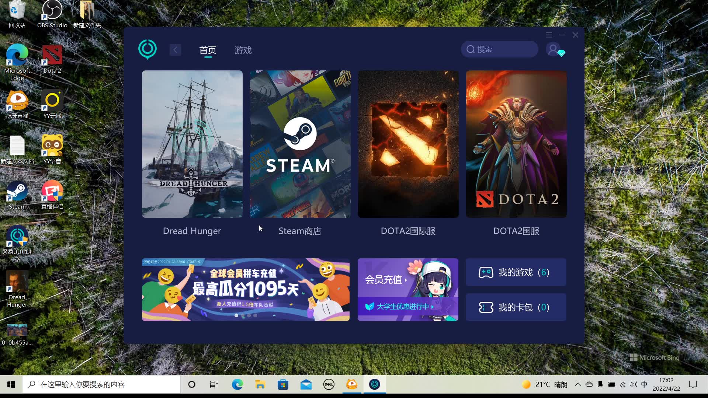The width and height of the screenshot is (708, 398).
Task: Open the Dell app on the taskbar
Action: tap(329, 384)
